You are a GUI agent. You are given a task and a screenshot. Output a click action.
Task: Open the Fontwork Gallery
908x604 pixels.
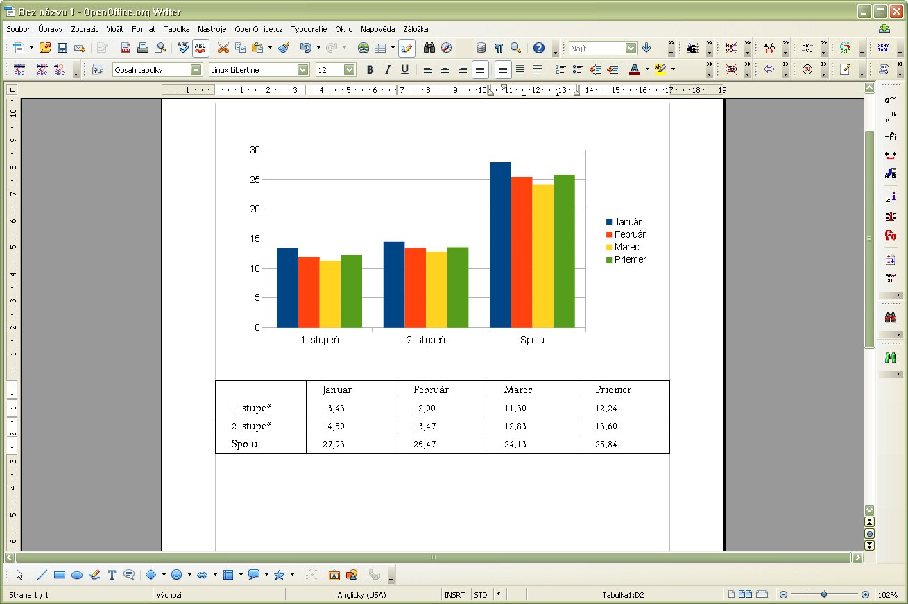coord(334,575)
